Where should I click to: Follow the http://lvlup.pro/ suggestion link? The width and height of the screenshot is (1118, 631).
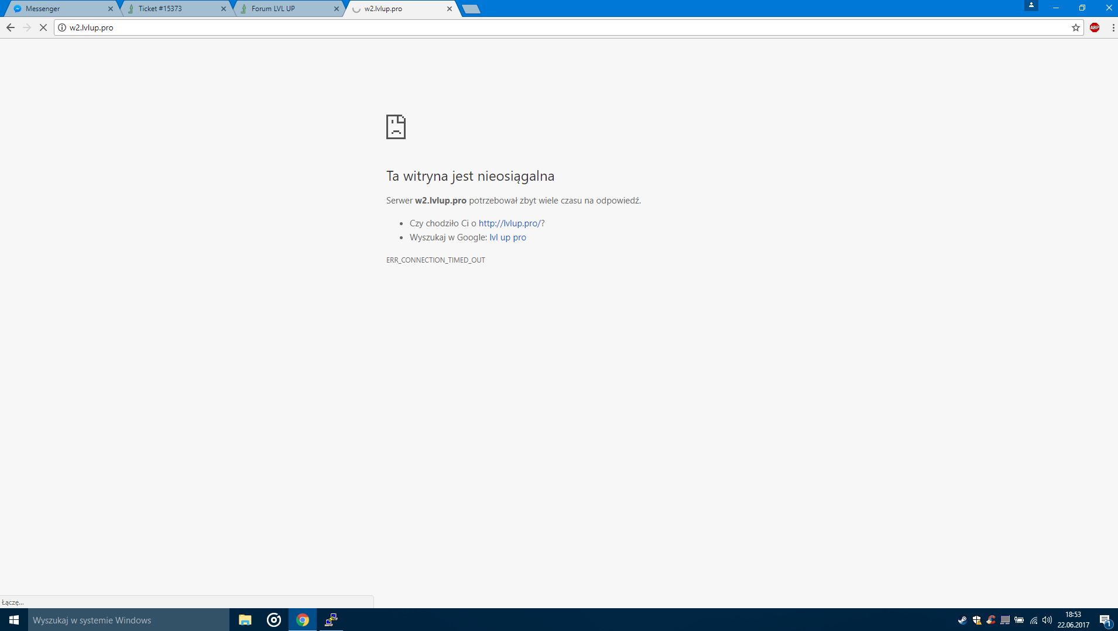coord(509,223)
